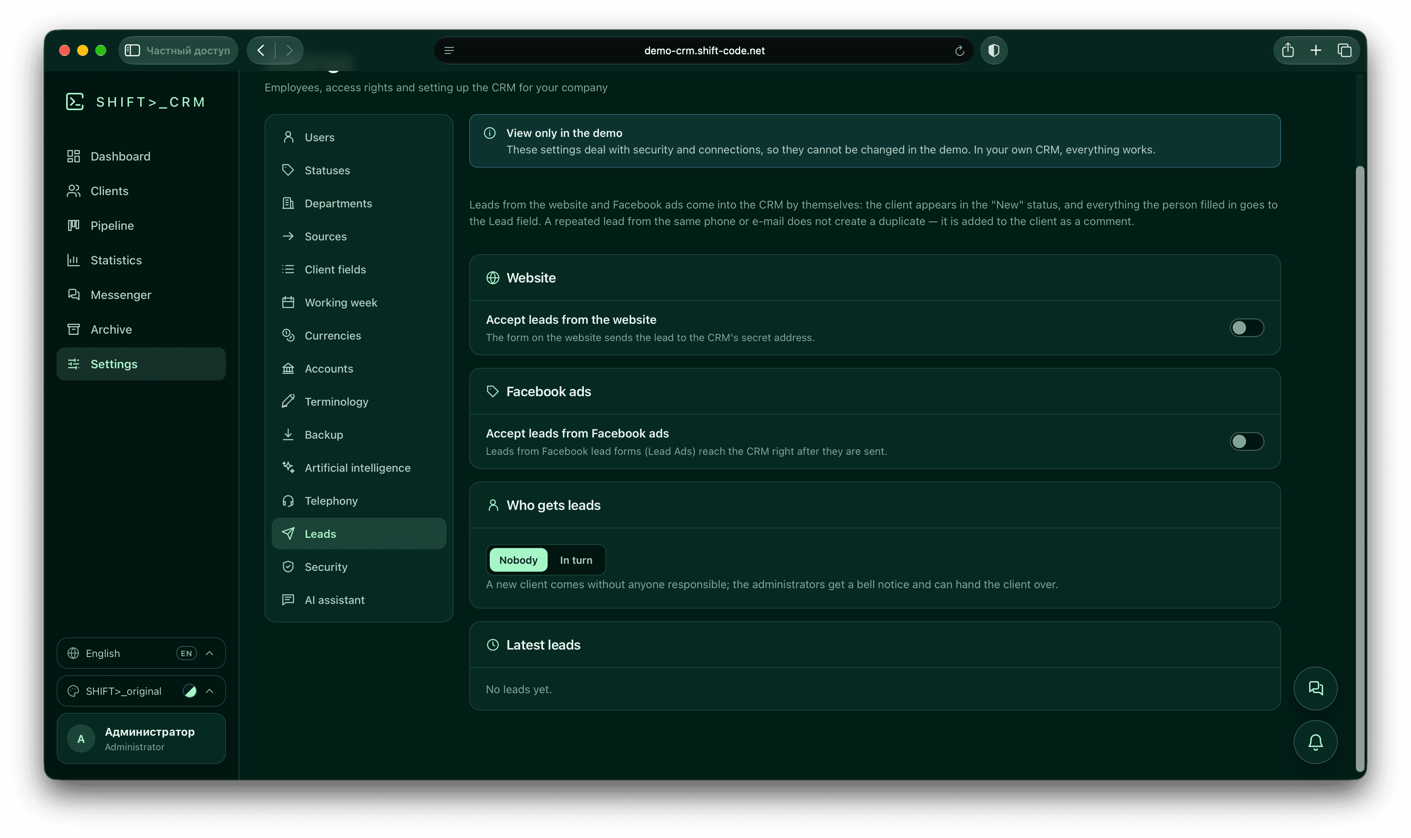
Task: Click the SHIFT>_CRM logo icon
Action: point(74,102)
